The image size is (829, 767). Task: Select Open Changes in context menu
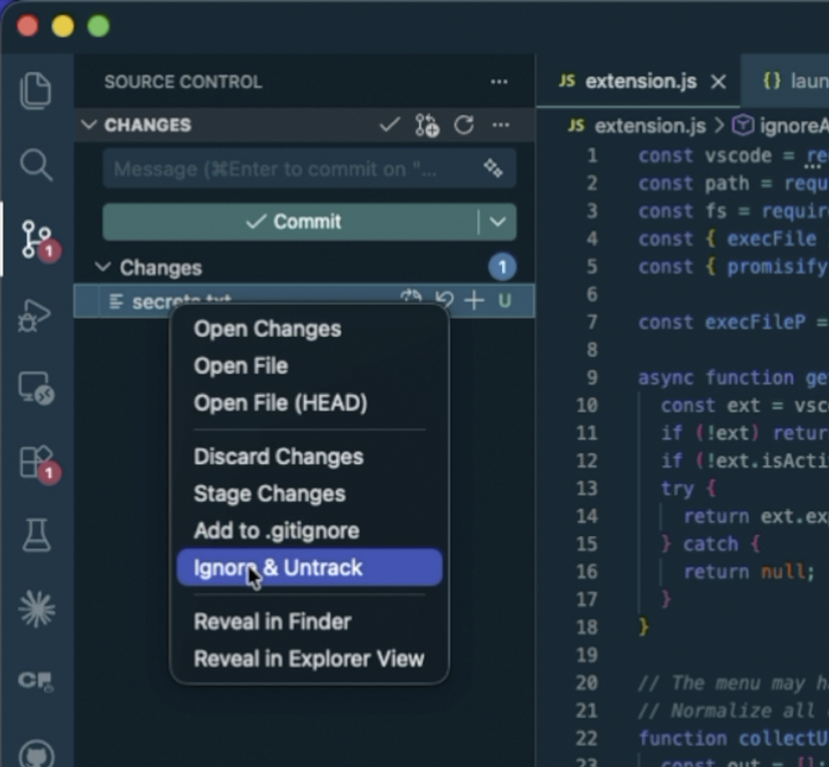point(267,330)
